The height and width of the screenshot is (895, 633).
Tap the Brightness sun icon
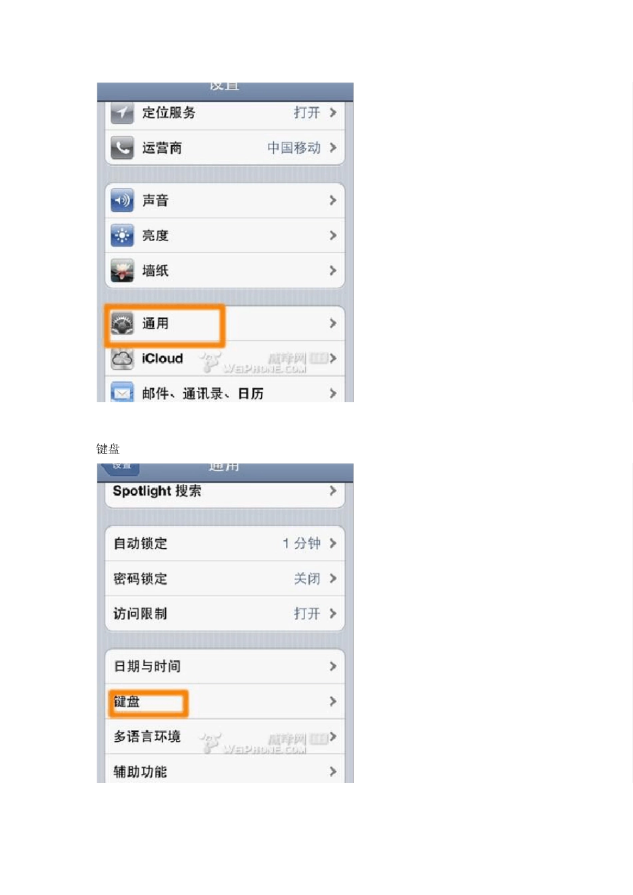click(x=122, y=235)
